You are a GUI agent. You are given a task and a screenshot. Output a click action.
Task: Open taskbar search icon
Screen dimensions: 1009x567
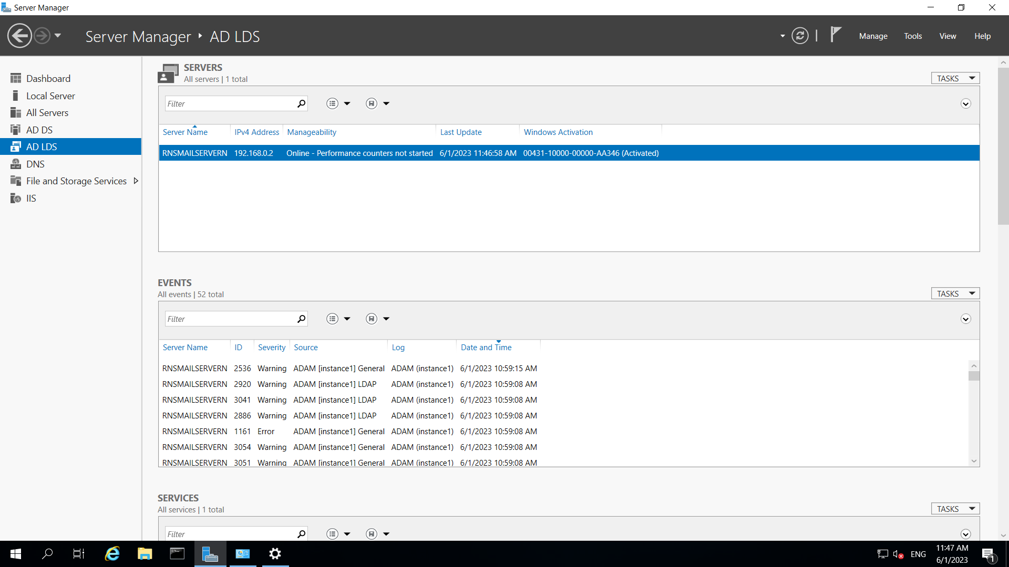(x=47, y=554)
